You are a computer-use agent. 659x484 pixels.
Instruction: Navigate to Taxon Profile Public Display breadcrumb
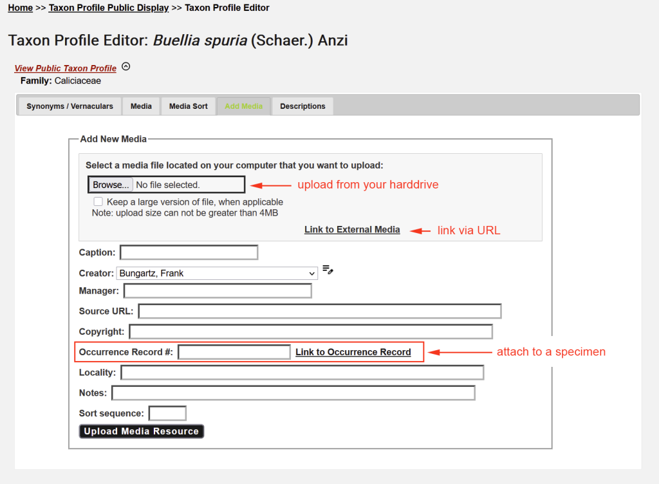109,8
